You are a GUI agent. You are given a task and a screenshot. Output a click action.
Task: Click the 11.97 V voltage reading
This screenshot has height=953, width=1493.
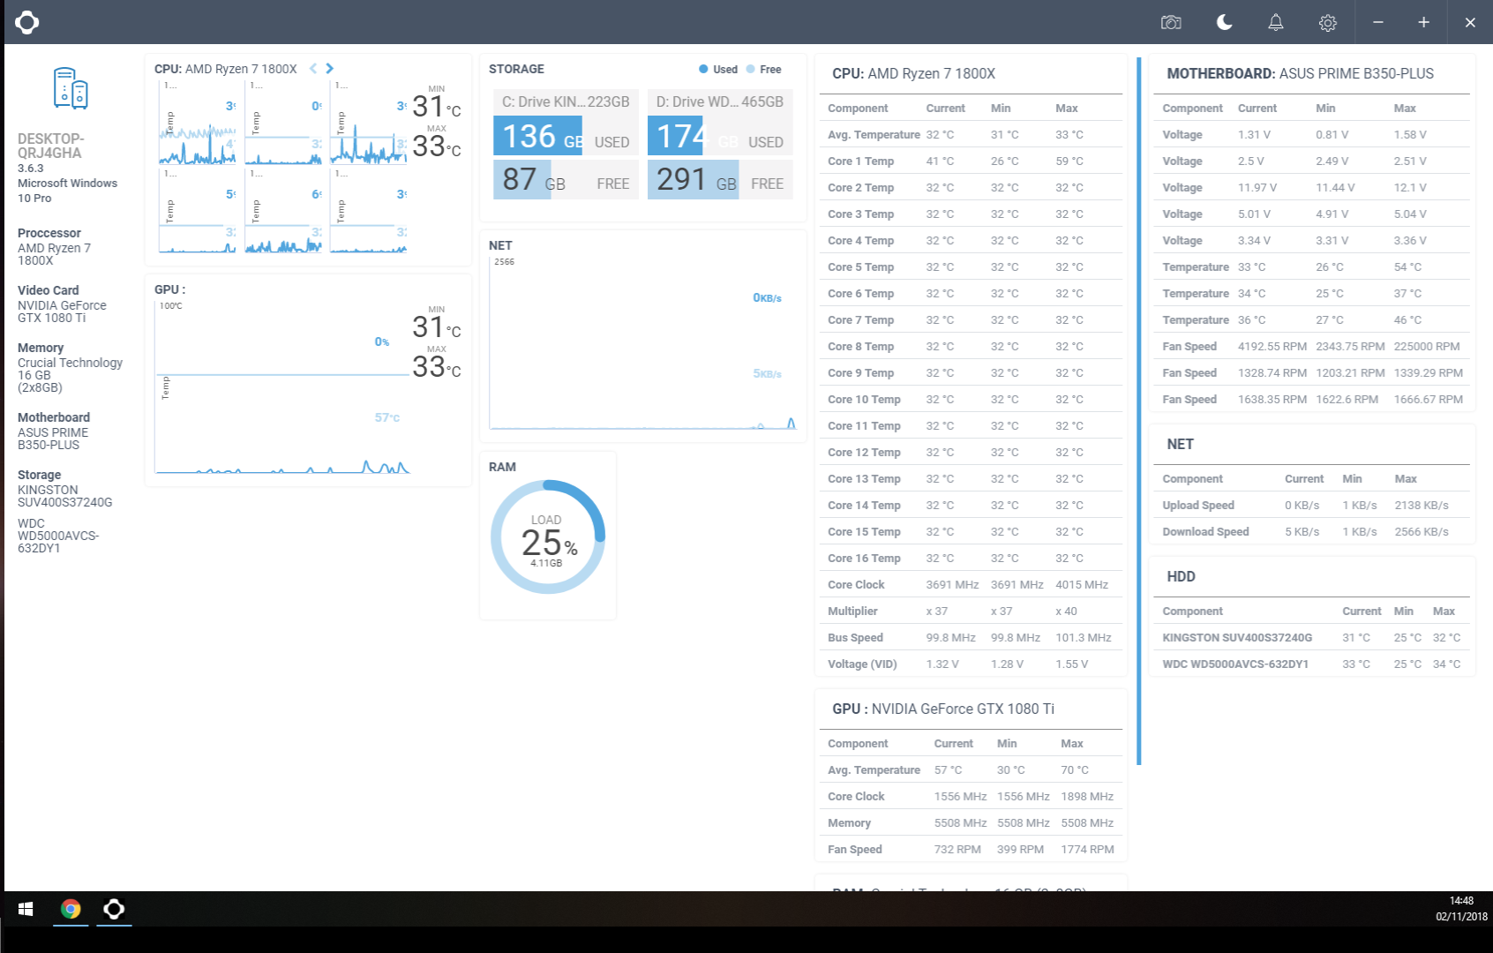(x=1257, y=188)
